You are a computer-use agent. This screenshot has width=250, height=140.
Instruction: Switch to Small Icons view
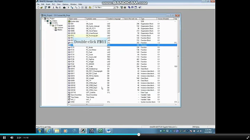[x=79, y=8]
